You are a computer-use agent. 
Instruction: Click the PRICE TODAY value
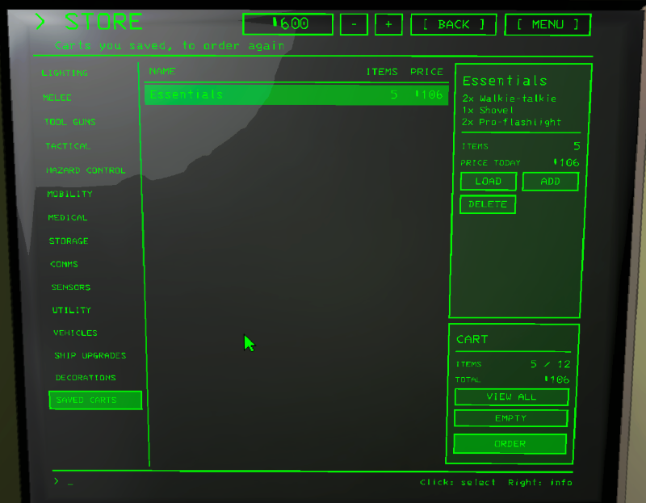pyautogui.click(x=567, y=163)
